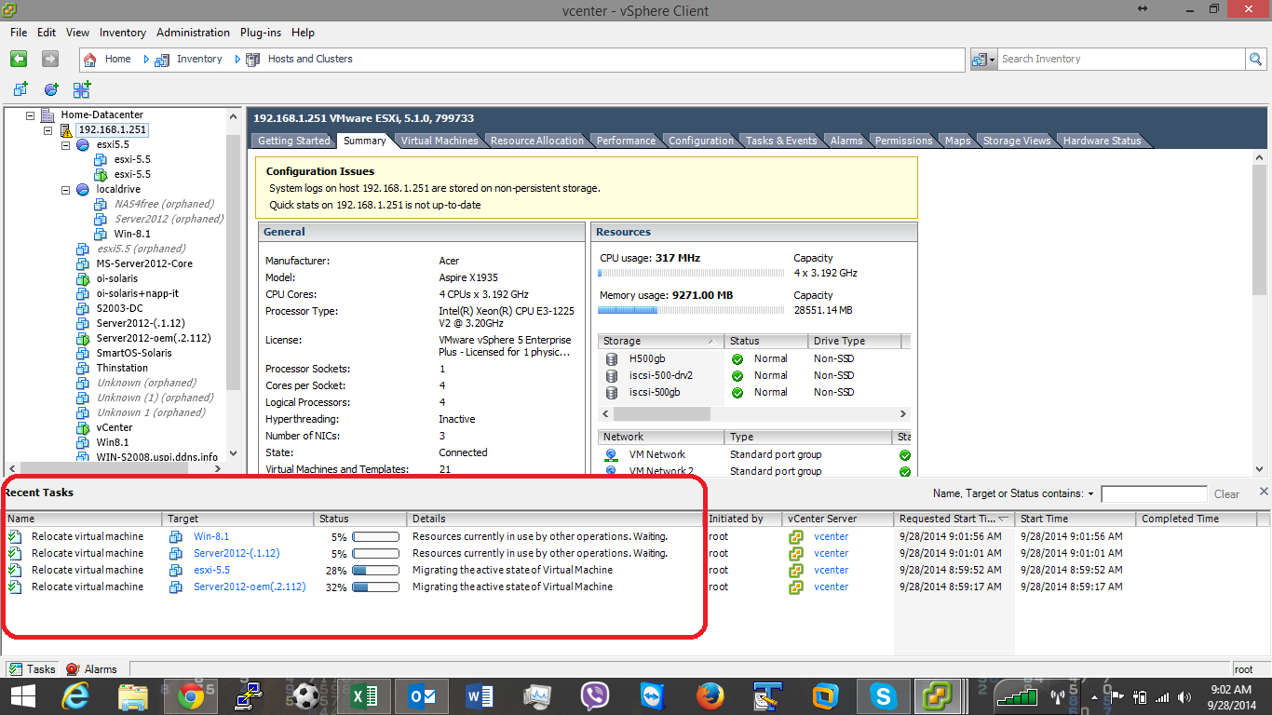Select SmartOS-Solaris in the inventory tree
The height and width of the screenshot is (715, 1272).
(x=134, y=353)
